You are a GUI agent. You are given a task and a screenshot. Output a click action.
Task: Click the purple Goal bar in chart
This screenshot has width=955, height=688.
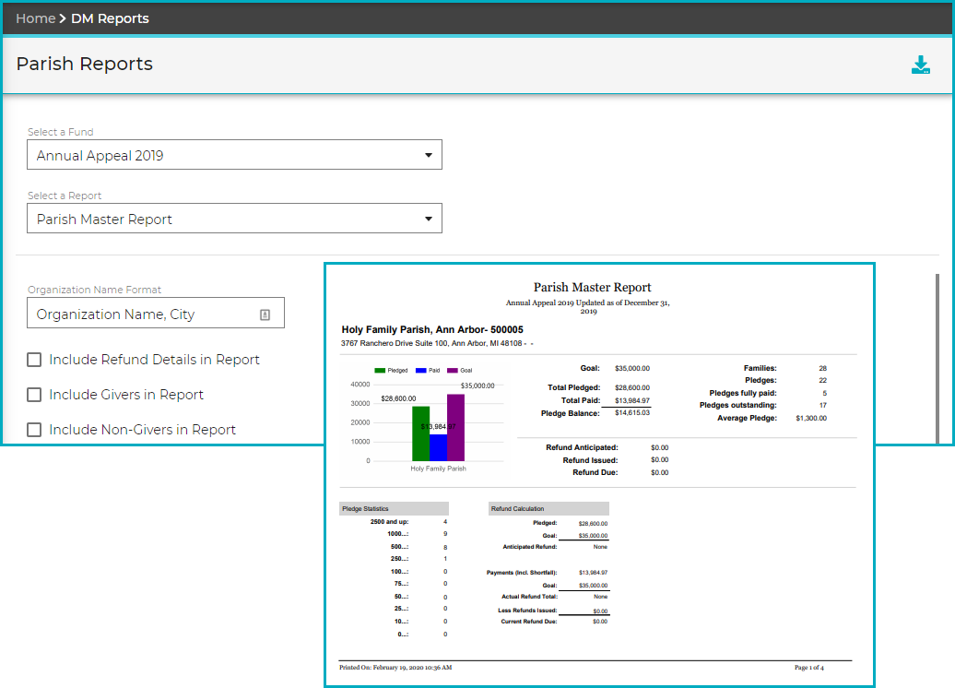(x=455, y=427)
